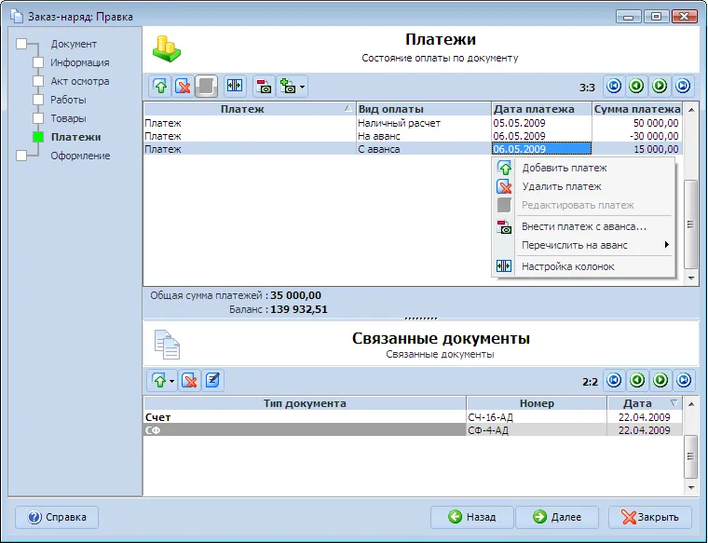This screenshot has height=543, width=708.
Task: Select the Оформление step box
Action: (21, 156)
